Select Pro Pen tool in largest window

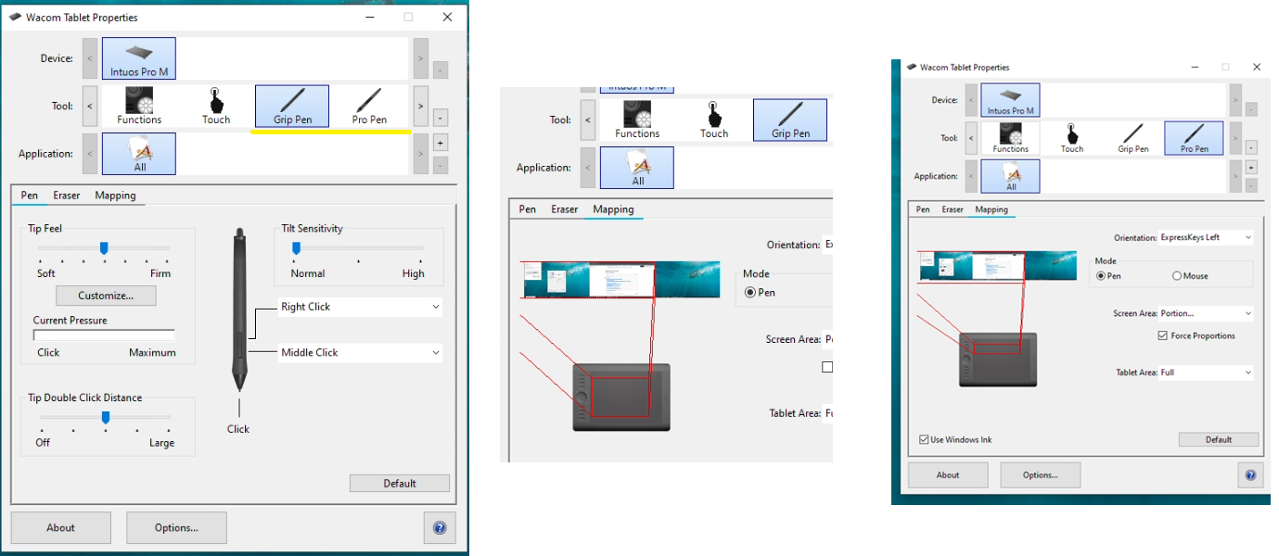click(369, 106)
